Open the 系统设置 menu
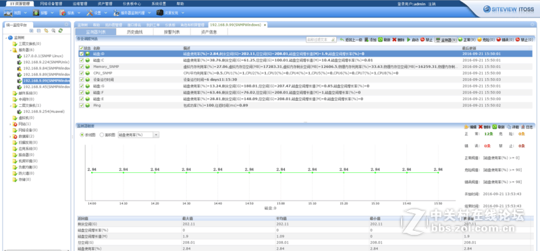 click(159, 4)
